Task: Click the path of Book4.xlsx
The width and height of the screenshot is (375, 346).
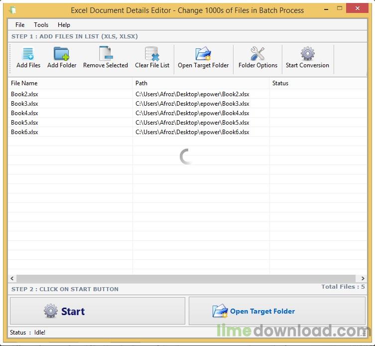Action: [192, 113]
